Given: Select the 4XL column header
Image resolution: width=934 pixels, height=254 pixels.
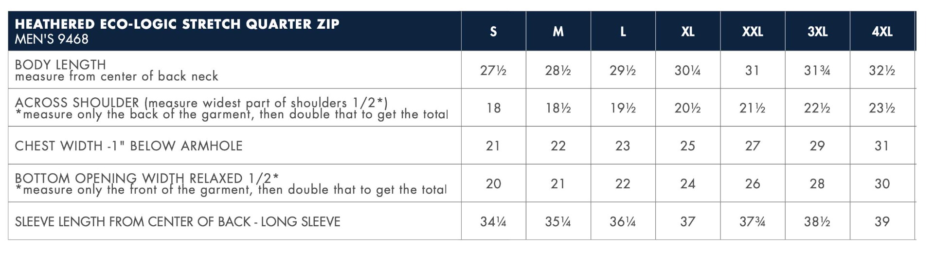Looking at the screenshot, I should coord(882,32).
